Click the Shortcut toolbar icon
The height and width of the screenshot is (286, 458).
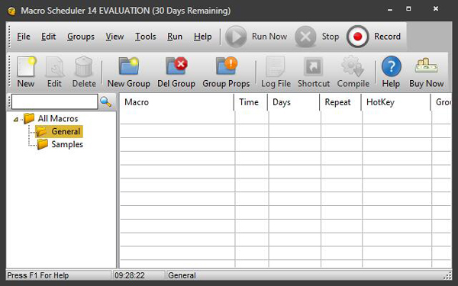(x=314, y=67)
